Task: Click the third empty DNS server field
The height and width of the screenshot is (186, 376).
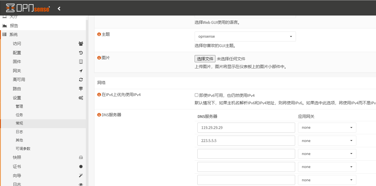Action: (246, 180)
